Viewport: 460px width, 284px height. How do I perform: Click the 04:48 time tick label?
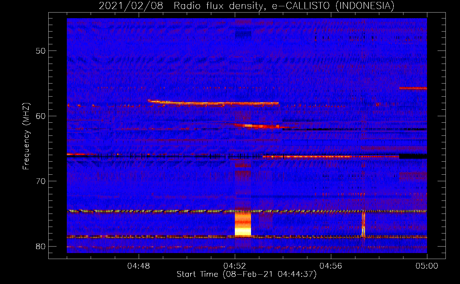click(x=139, y=266)
